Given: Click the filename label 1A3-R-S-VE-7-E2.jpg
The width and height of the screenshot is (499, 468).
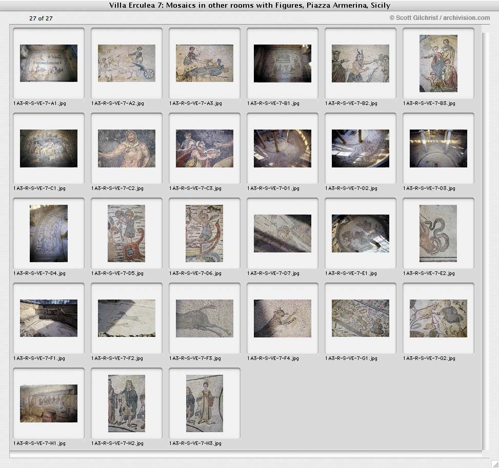Looking at the screenshot, I should pyautogui.click(x=429, y=273).
